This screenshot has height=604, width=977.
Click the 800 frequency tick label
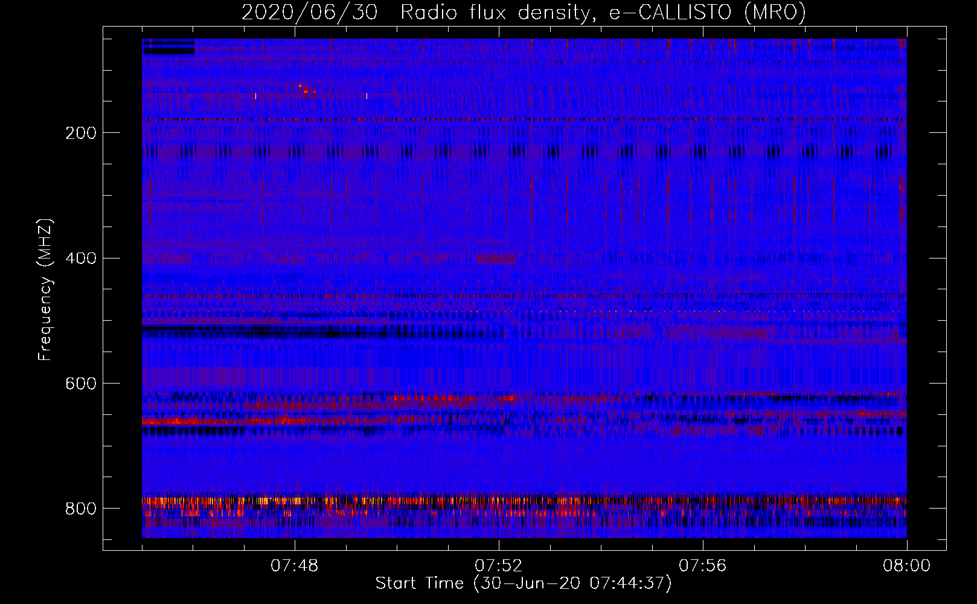pyautogui.click(x=81, y=509)
